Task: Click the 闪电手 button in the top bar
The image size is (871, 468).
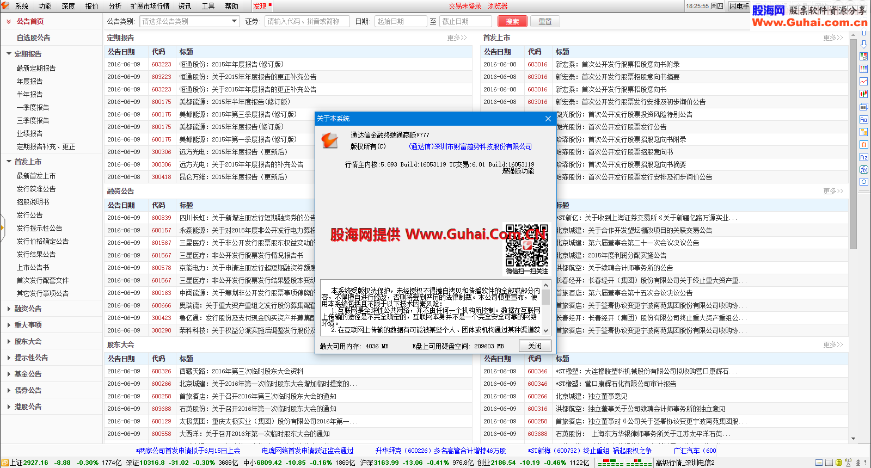Action: coord(739,6)
